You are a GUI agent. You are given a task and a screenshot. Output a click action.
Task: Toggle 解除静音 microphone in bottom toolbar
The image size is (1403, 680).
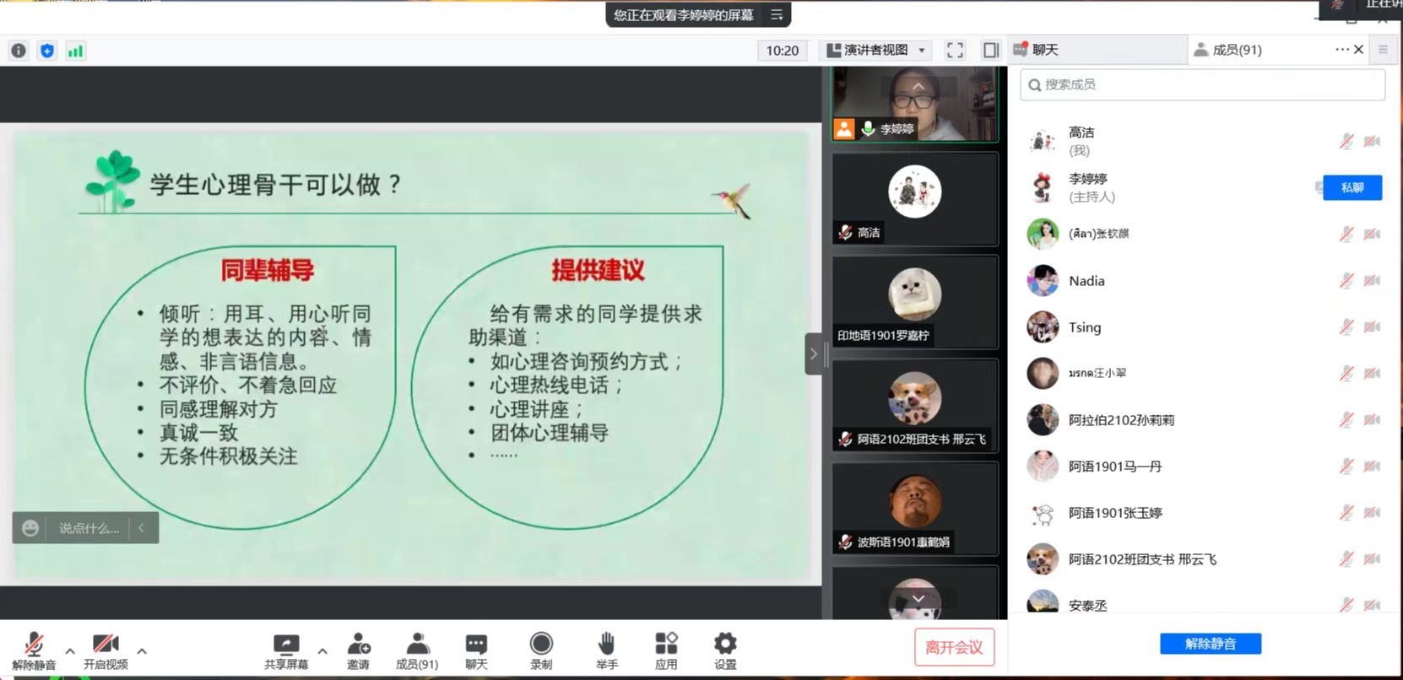(x=34, y=645)
